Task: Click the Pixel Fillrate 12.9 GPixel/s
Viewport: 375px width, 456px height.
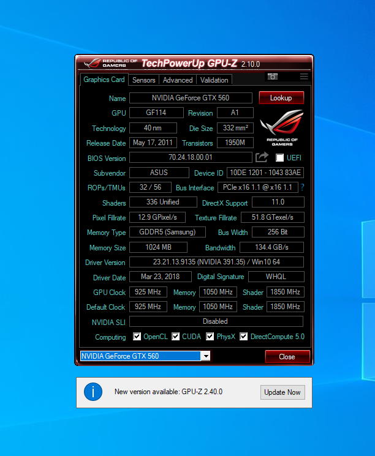Action: pyautogui.click(x=157, y=217)
